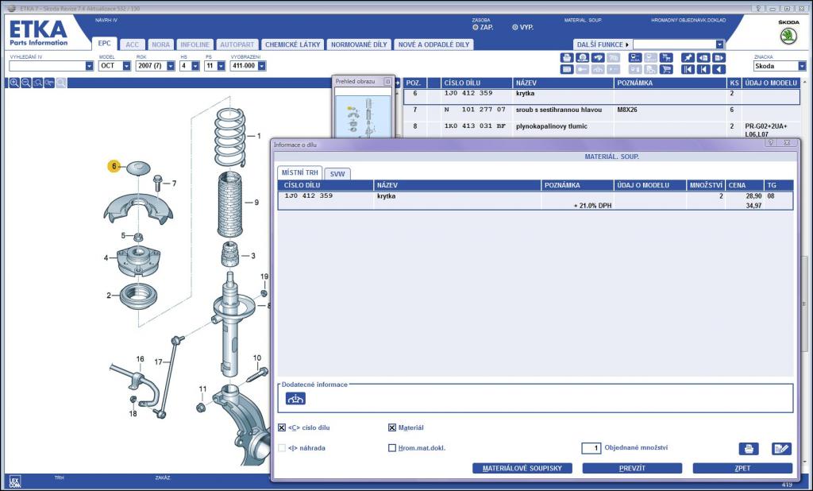Screen dimensions: 813x491
Task: Open the Vyhledání IV dropdown
Action: click(89, 66)
